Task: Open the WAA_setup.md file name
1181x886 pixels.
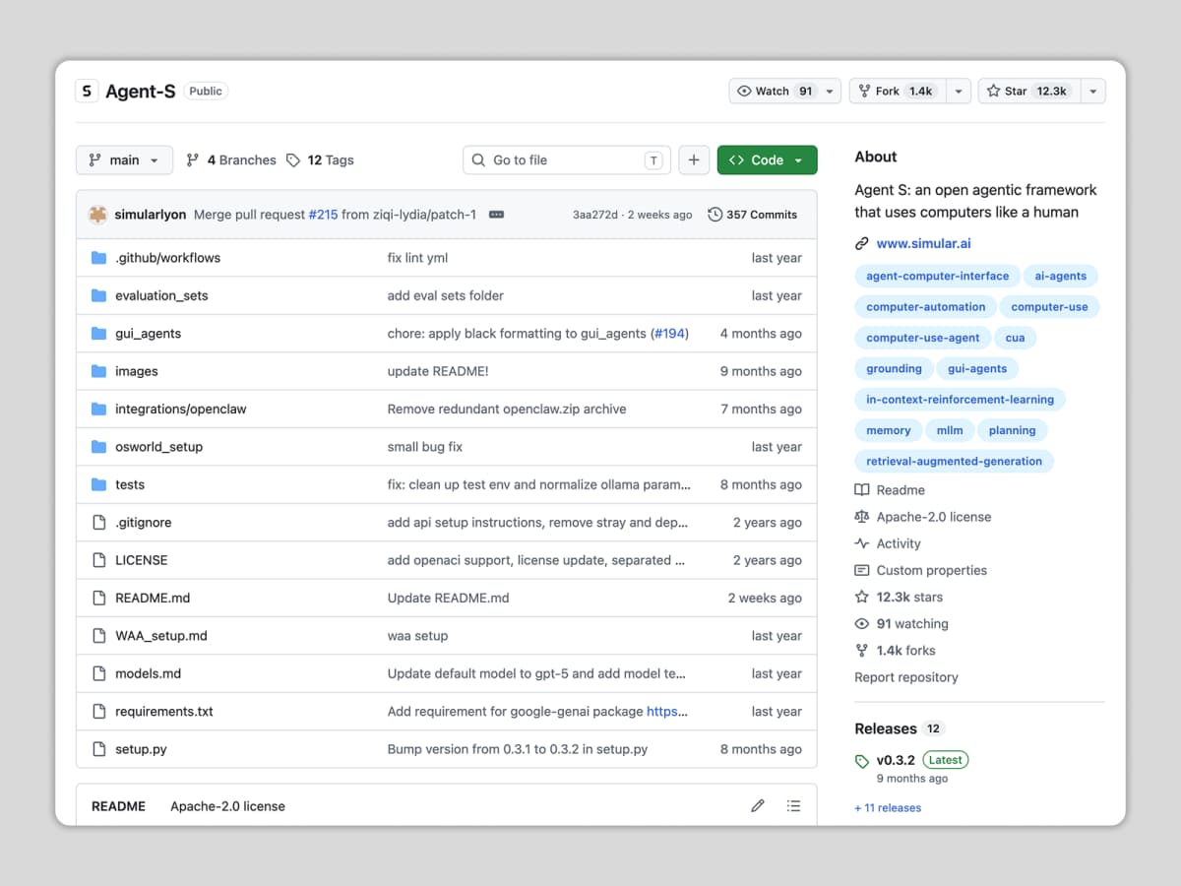Action: point(161,636)
